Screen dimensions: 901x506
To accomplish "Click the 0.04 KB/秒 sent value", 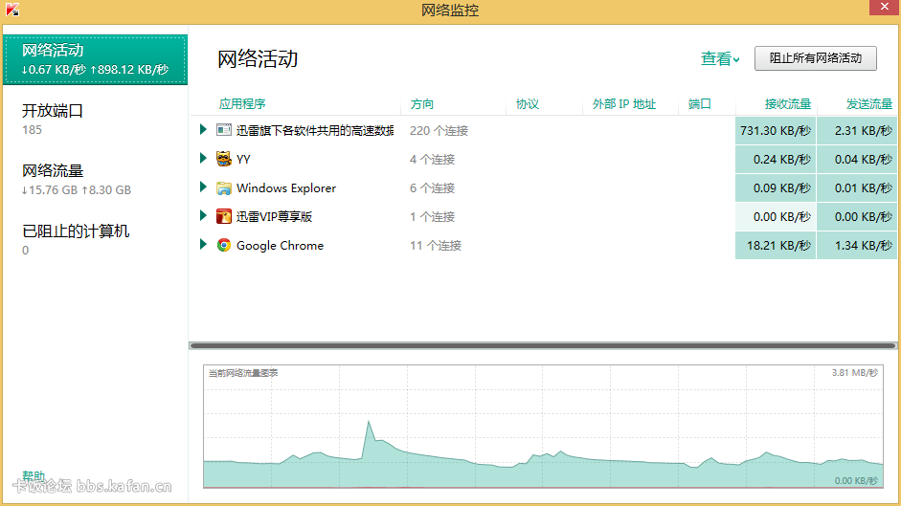I will point(857,160).
